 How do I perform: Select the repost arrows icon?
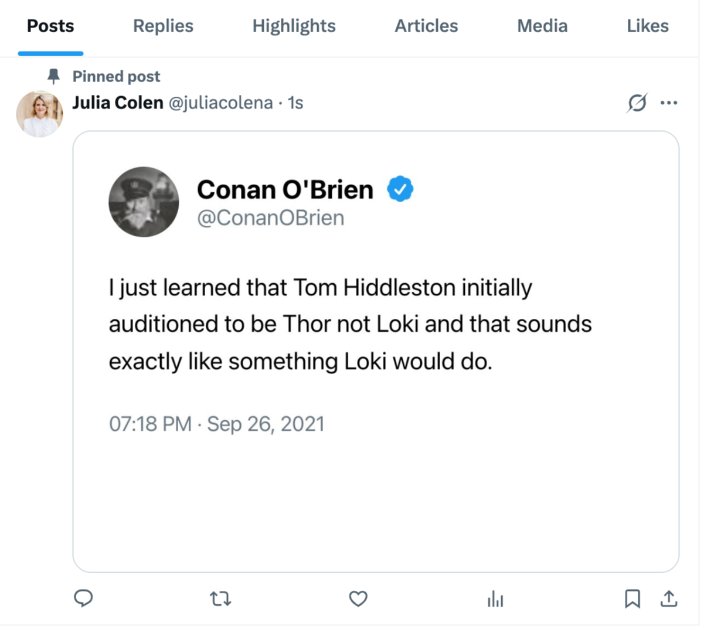tap(220, 598)
